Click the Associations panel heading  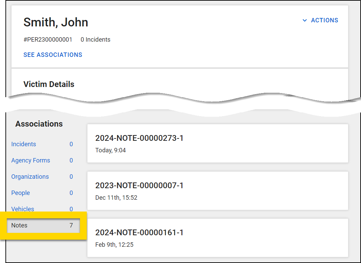click(39, 124)
